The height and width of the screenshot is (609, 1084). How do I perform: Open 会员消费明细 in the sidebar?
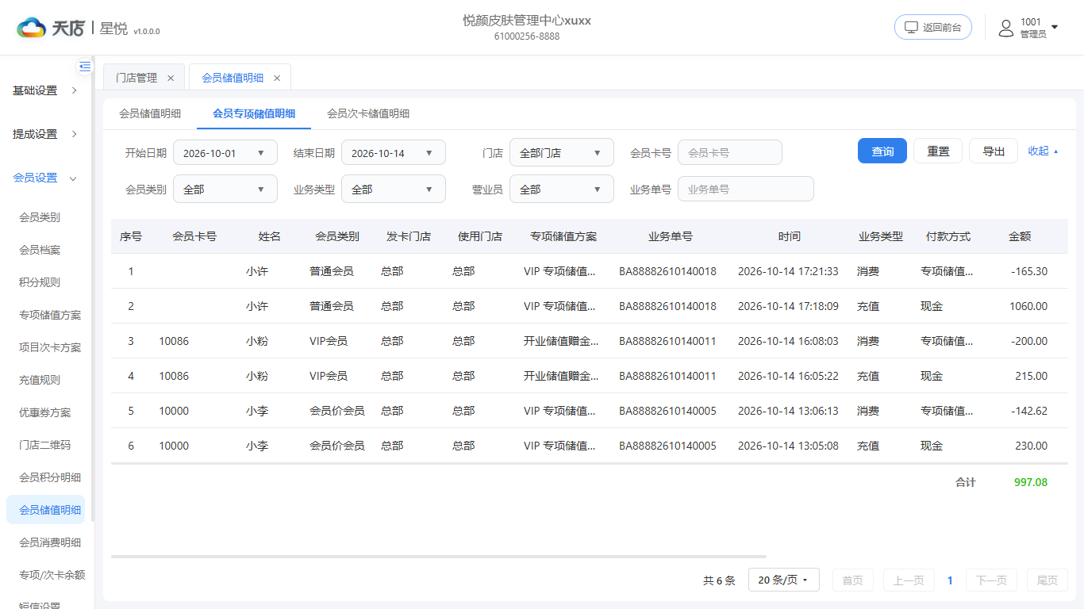[x=50, y=542]
